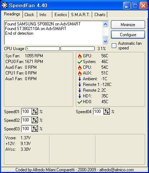
Task: Click the 3.1% CPU usage value
Action: tap(102, 49)
